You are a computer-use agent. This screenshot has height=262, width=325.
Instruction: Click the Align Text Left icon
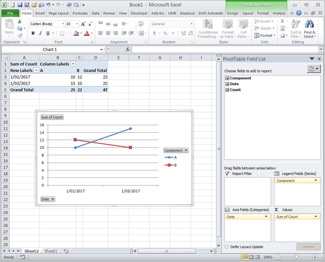point(100,33)
